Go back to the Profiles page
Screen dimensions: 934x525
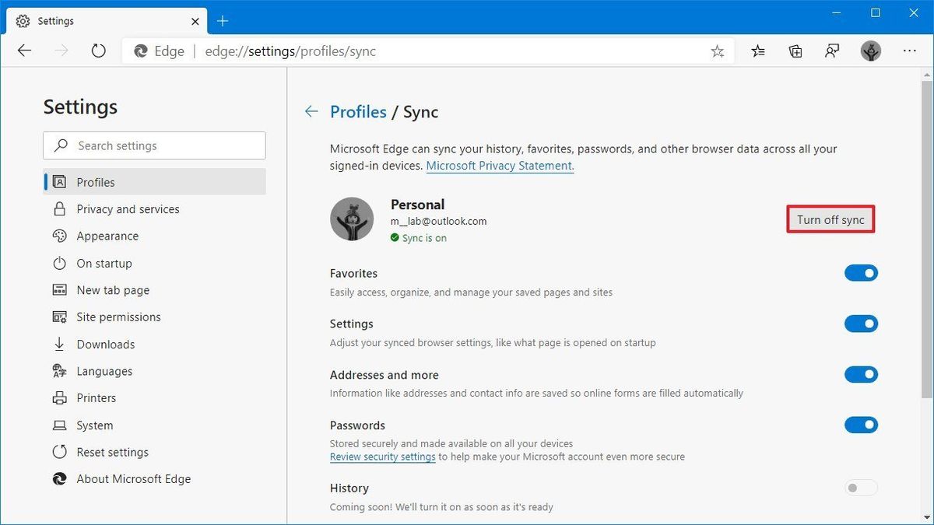(x=311, y=111)
